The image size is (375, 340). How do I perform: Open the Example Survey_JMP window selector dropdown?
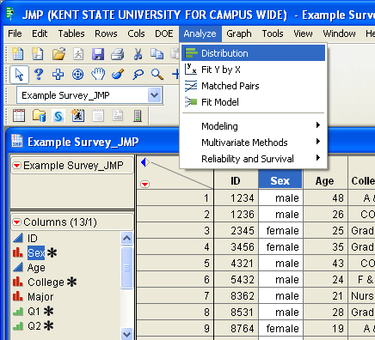[154, 95]
